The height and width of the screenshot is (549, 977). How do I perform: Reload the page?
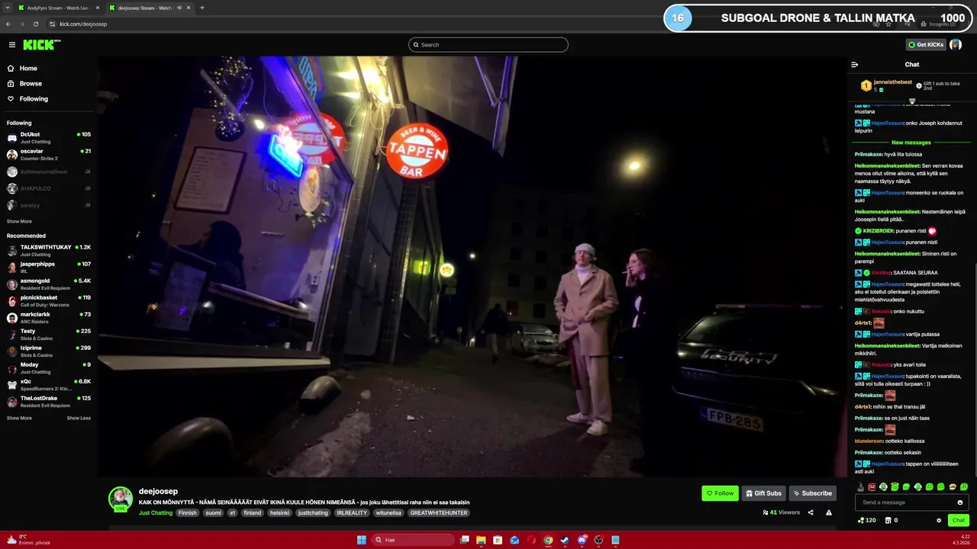(35, 24)
